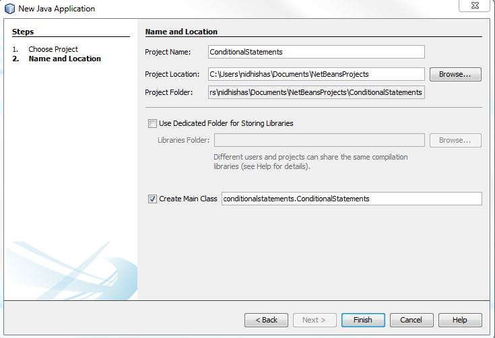Edit the Project Location path field

click(x=317, y=74)
